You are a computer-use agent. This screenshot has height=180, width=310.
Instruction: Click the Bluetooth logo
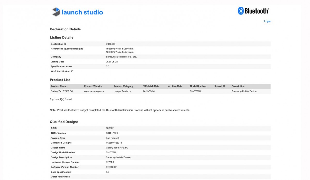point(253,11)
